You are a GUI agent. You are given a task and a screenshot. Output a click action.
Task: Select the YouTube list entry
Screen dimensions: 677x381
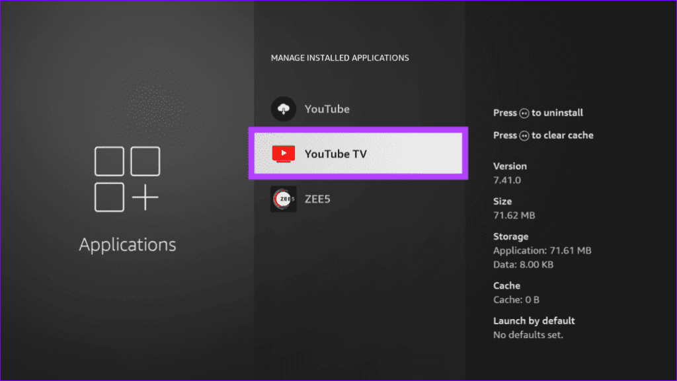(326, 109)
